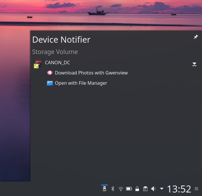Screen dimensions: 202x196
Task: Expand hidden system tray icons arrow
Action: click(161, 189)
